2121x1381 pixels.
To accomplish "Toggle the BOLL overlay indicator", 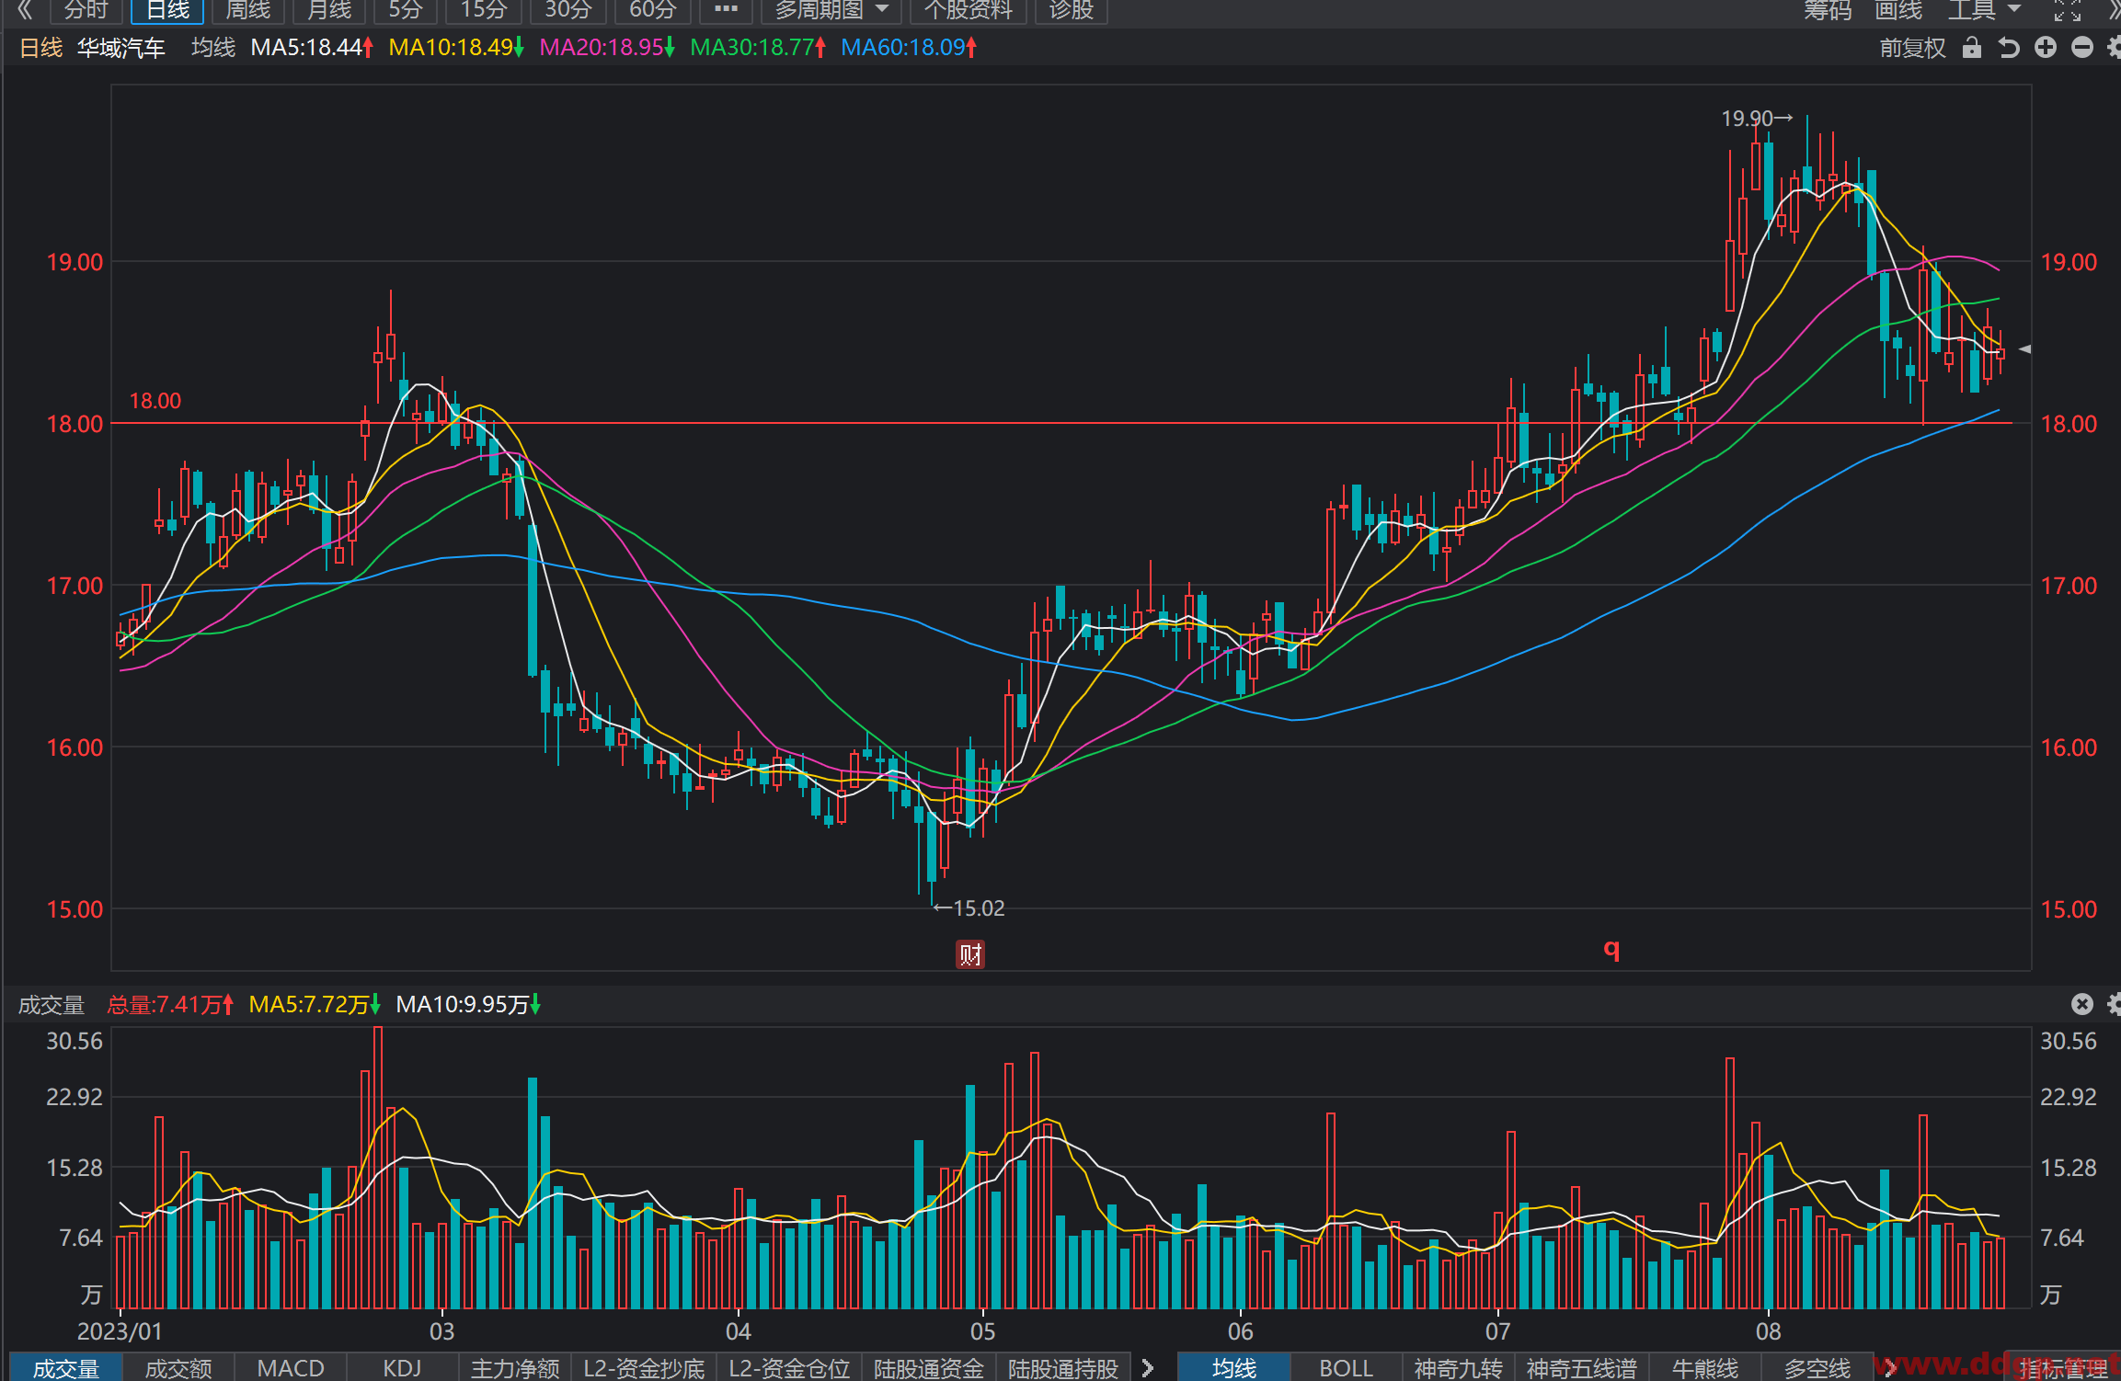I will pyautogui.click(x=1346, y=1368).
